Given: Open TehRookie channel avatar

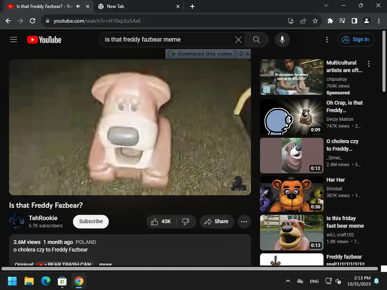Looking at the screenshot, I should point(17,221).
